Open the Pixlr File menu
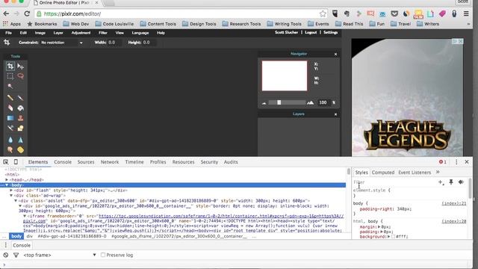This screenshot has width=478, height=269. [8, 33]
